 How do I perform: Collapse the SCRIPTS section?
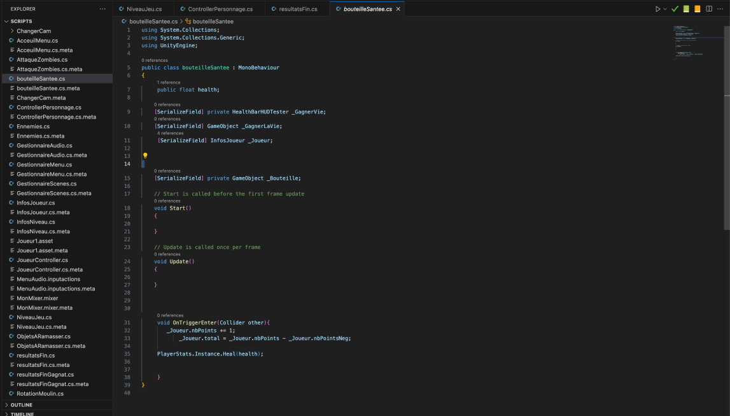(21, 21)
